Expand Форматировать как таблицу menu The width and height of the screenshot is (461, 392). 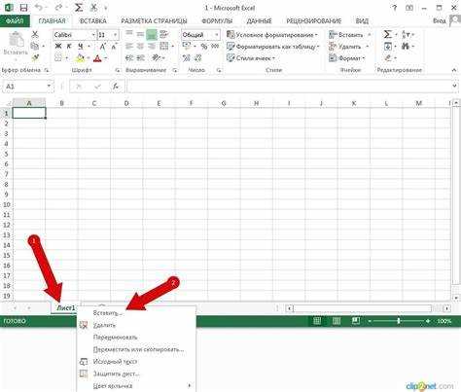(273, 47)
